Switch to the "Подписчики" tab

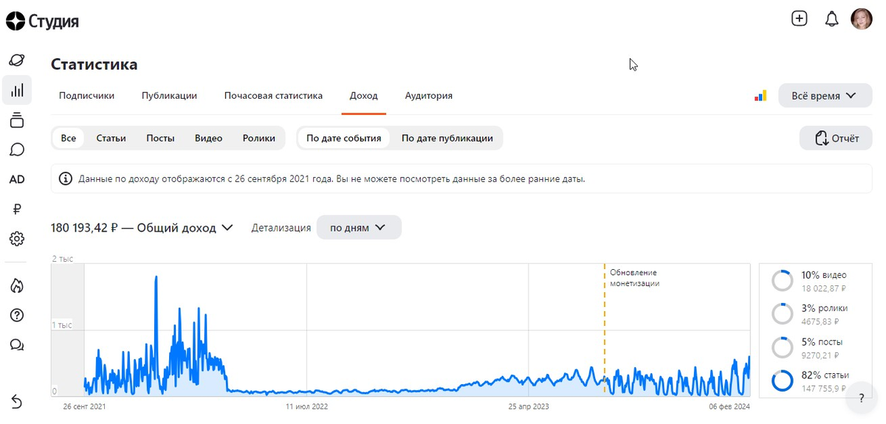point(86,96)
